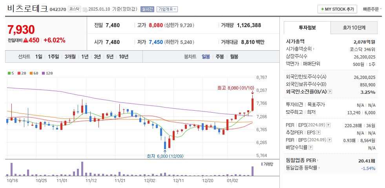Click the 저가 value 7,450

pos(156,42)
